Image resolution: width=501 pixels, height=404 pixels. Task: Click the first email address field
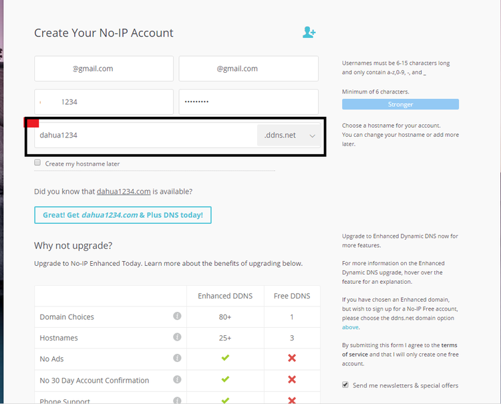click(x=104, y=69)
